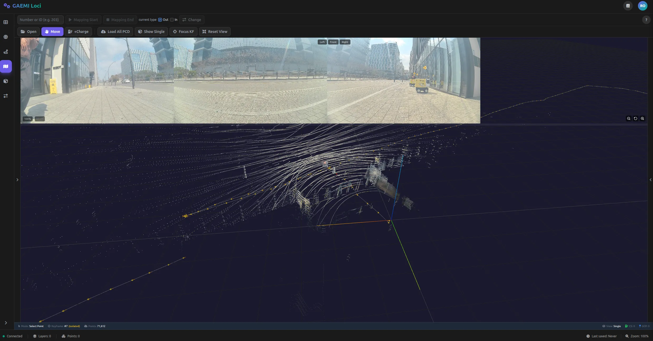Click the swap arrows sidebar icon

pos(6,96)
